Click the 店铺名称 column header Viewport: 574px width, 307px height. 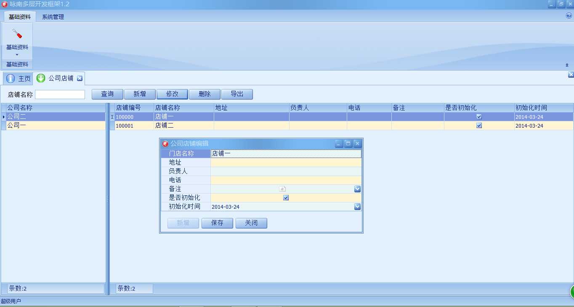coord(184,108)
